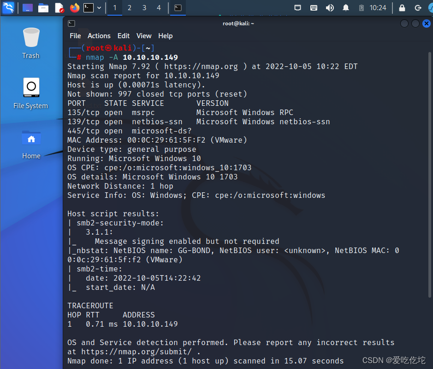Click the battery indicator in the tray
The width and height of the screenshot is (433, 369).
coord(361,7)
